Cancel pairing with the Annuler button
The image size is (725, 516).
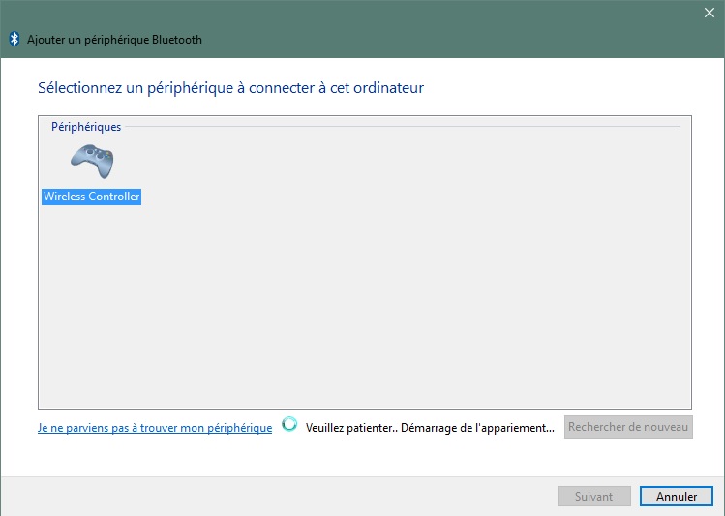pos(677,496)
